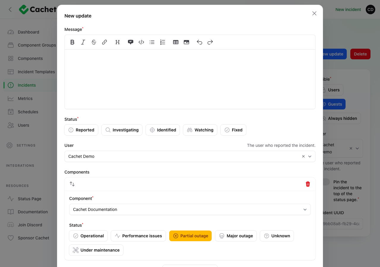
Task: Mark component as Performance issues
Action: [x=138, y=236]
